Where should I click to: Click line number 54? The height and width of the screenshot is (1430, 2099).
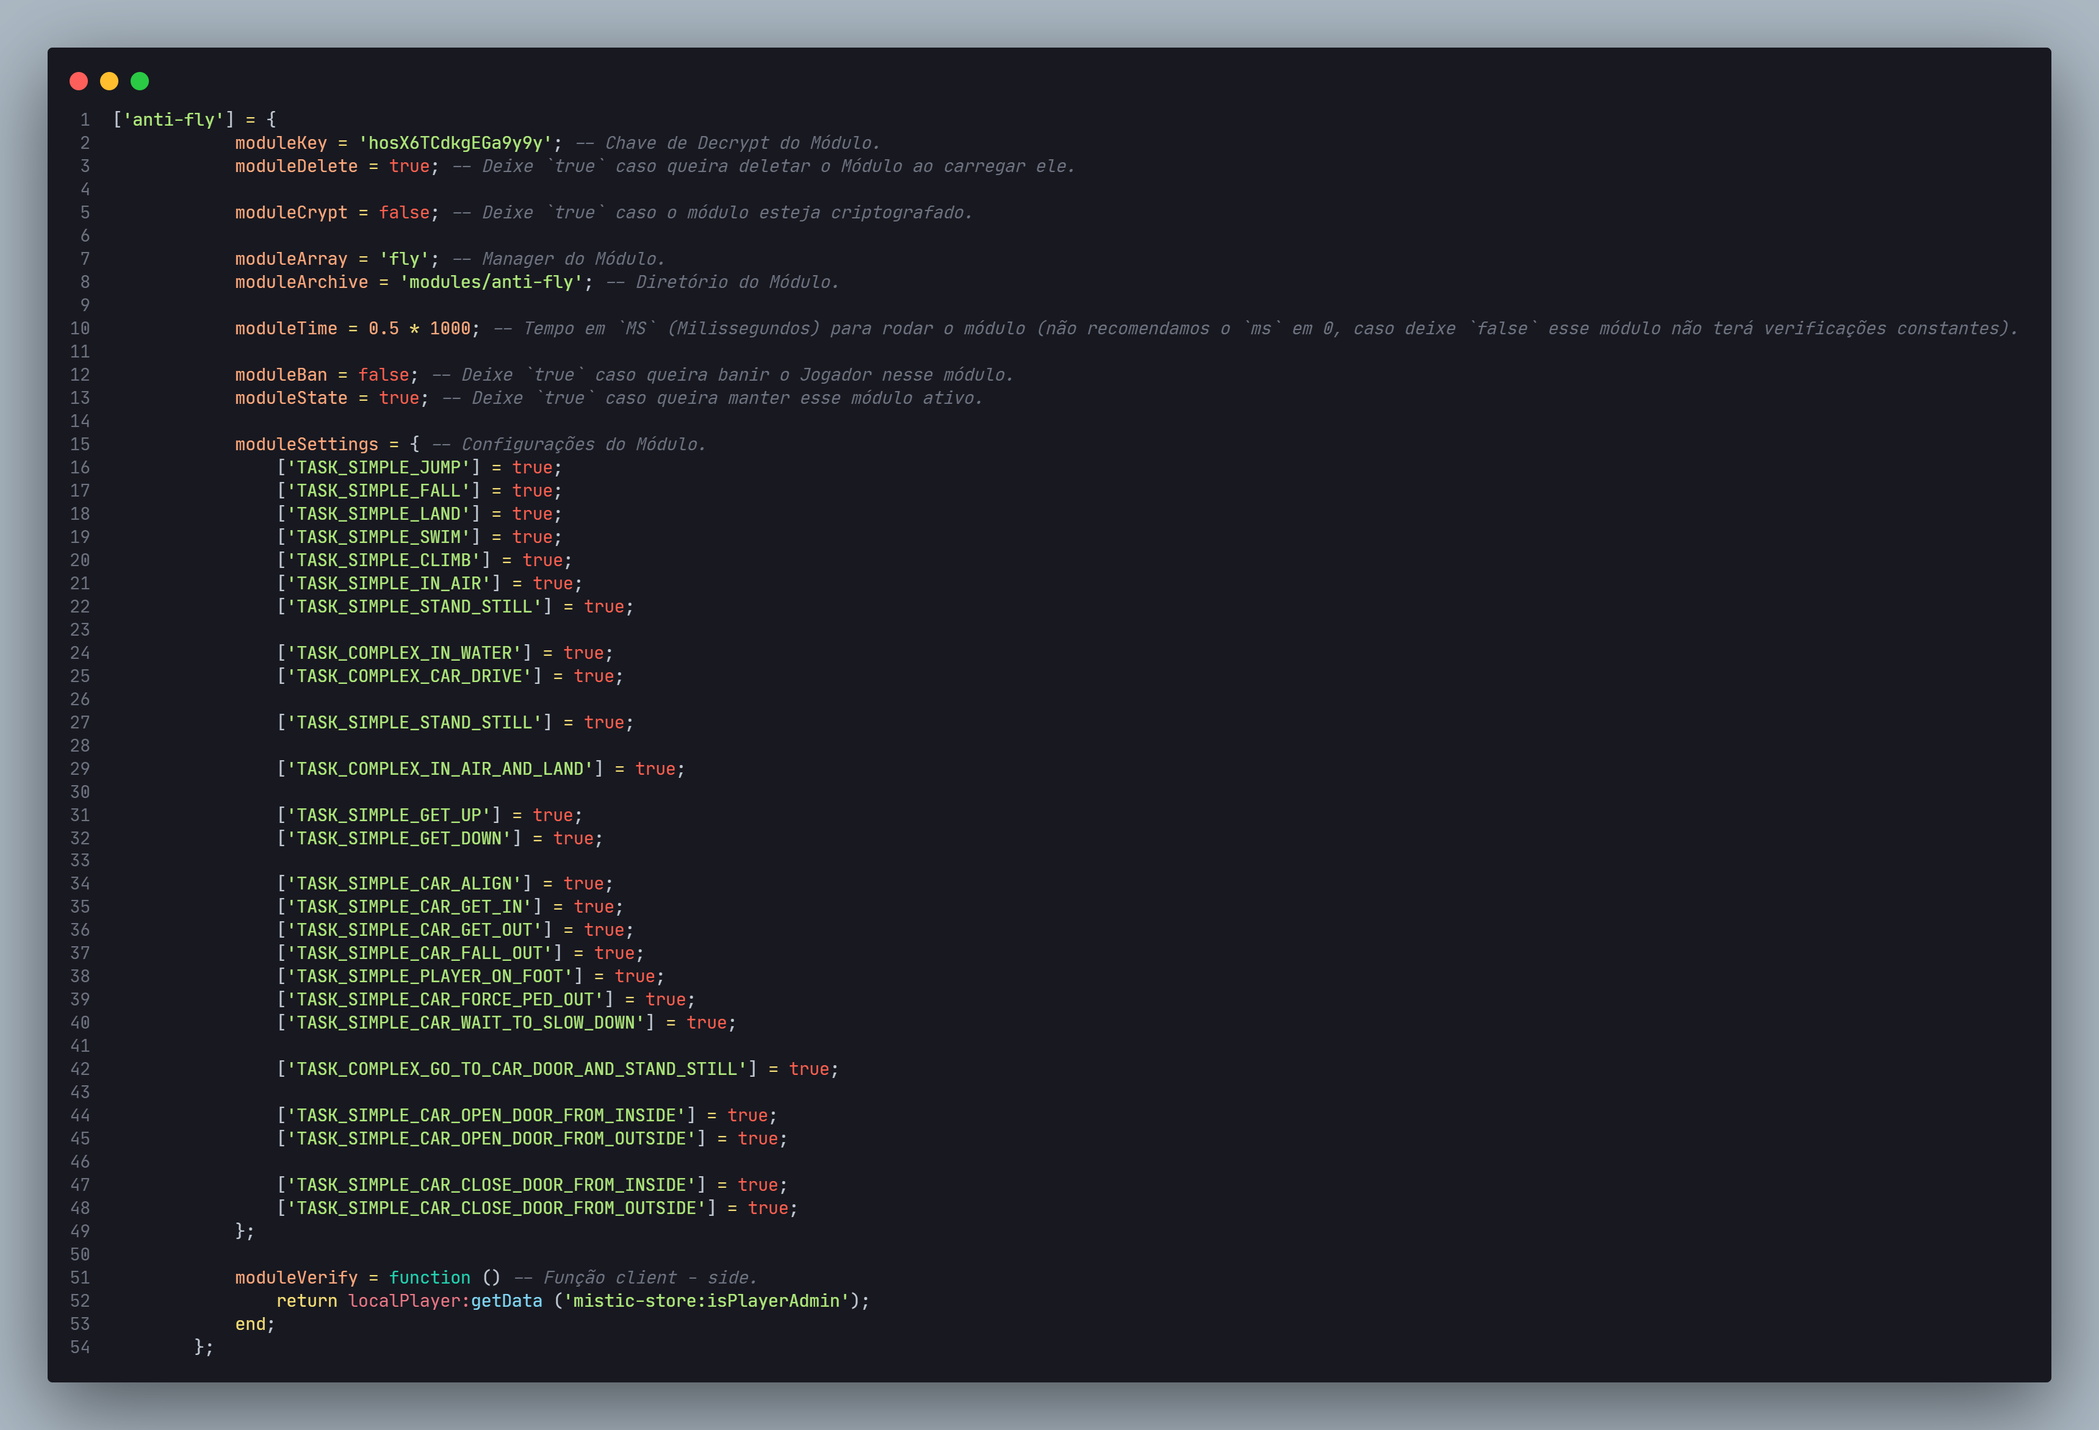[x=79, y=1347]
